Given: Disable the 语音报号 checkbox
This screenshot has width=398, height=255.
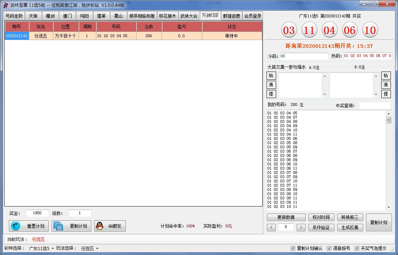Looking at the screenshot, I should (x=329, y=249).
